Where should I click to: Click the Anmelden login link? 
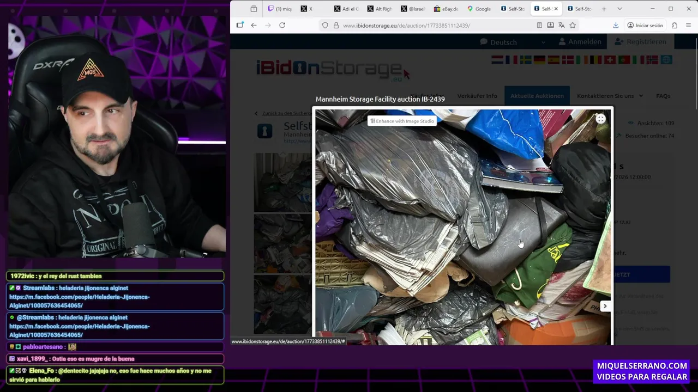579,42
